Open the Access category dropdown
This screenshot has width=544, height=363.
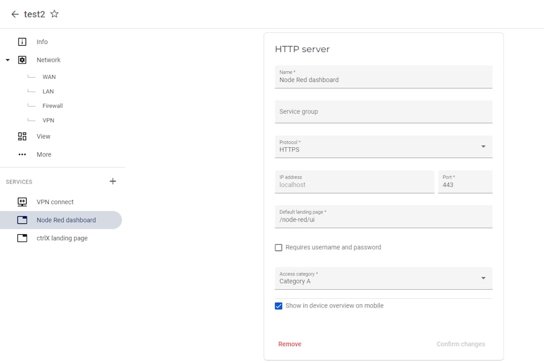coord(383,278)
